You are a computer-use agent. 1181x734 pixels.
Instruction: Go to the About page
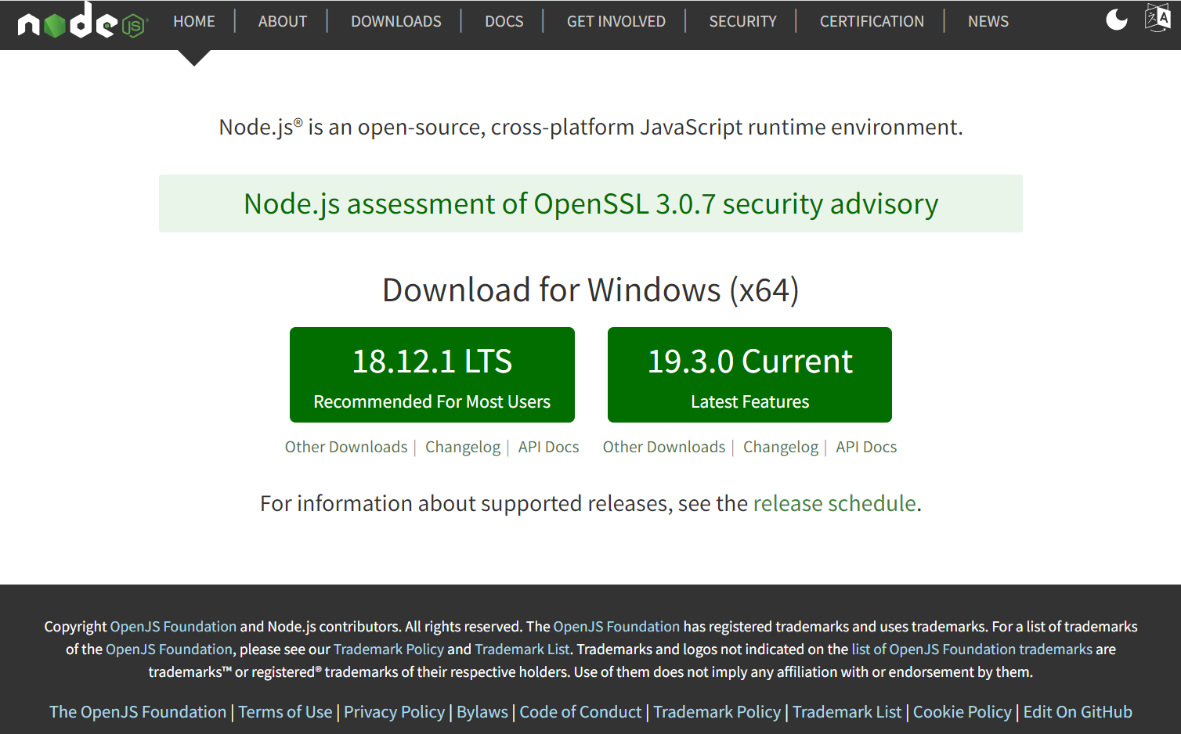(283, 22)
